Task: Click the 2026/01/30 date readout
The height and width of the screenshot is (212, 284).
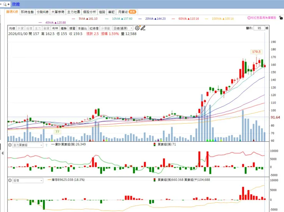Action: pyautogui.click(x=18, y=34)
